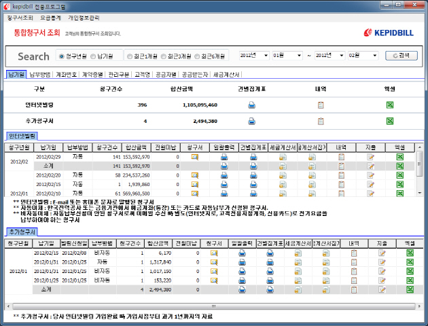Select the 납기일 tab
This screenshot has width=428, height=326.
coord(16,75)
